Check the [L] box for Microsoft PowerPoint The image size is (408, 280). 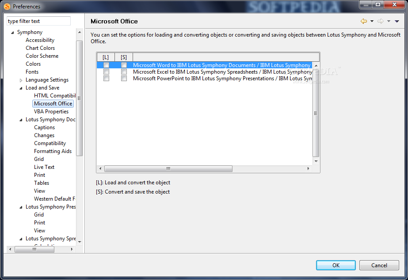pos(106,78)
